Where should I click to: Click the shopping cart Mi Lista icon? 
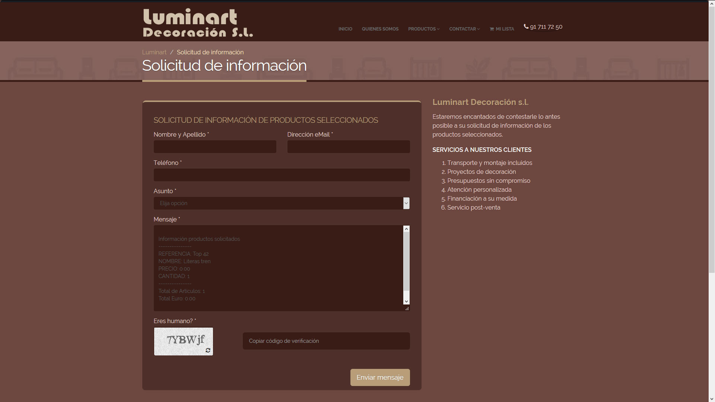[x=492, y=29]
